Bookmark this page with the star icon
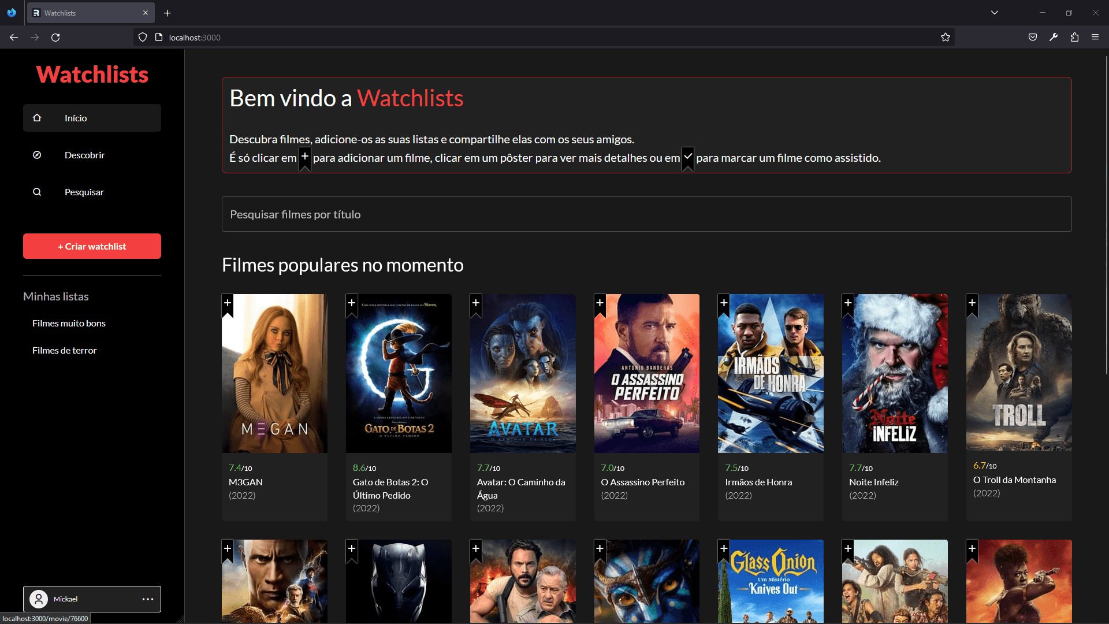Image resolution: width=1109 pixels, height=624 pixels. pyautogui.click(x=945, y=38)
